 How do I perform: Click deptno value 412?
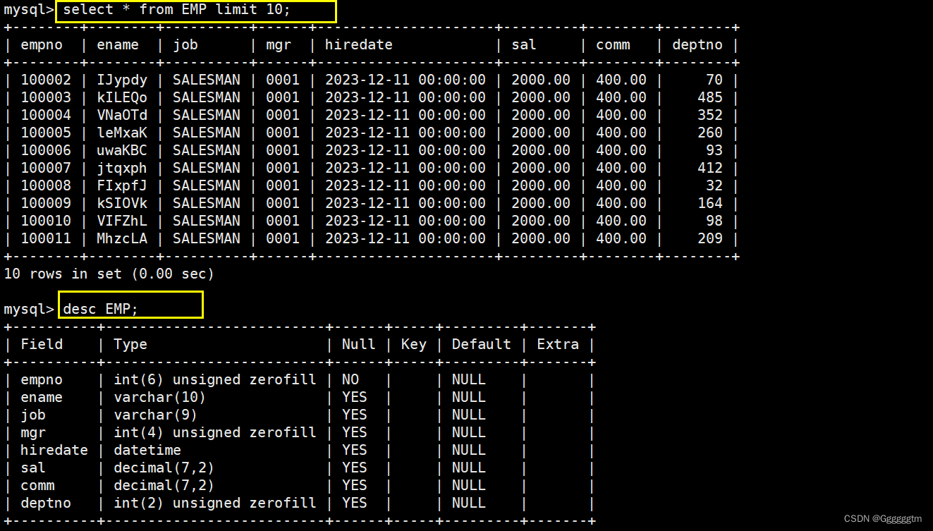[x=710, y=168]
